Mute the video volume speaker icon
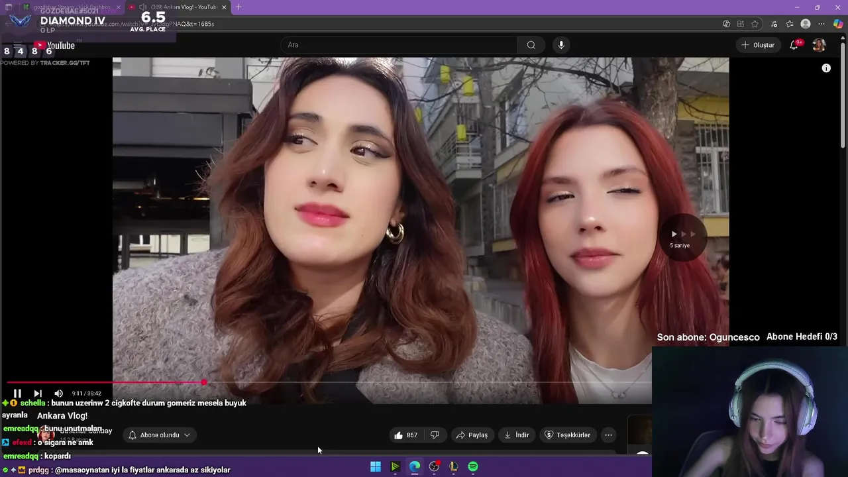848x477 pixels. tap(58, 394)
